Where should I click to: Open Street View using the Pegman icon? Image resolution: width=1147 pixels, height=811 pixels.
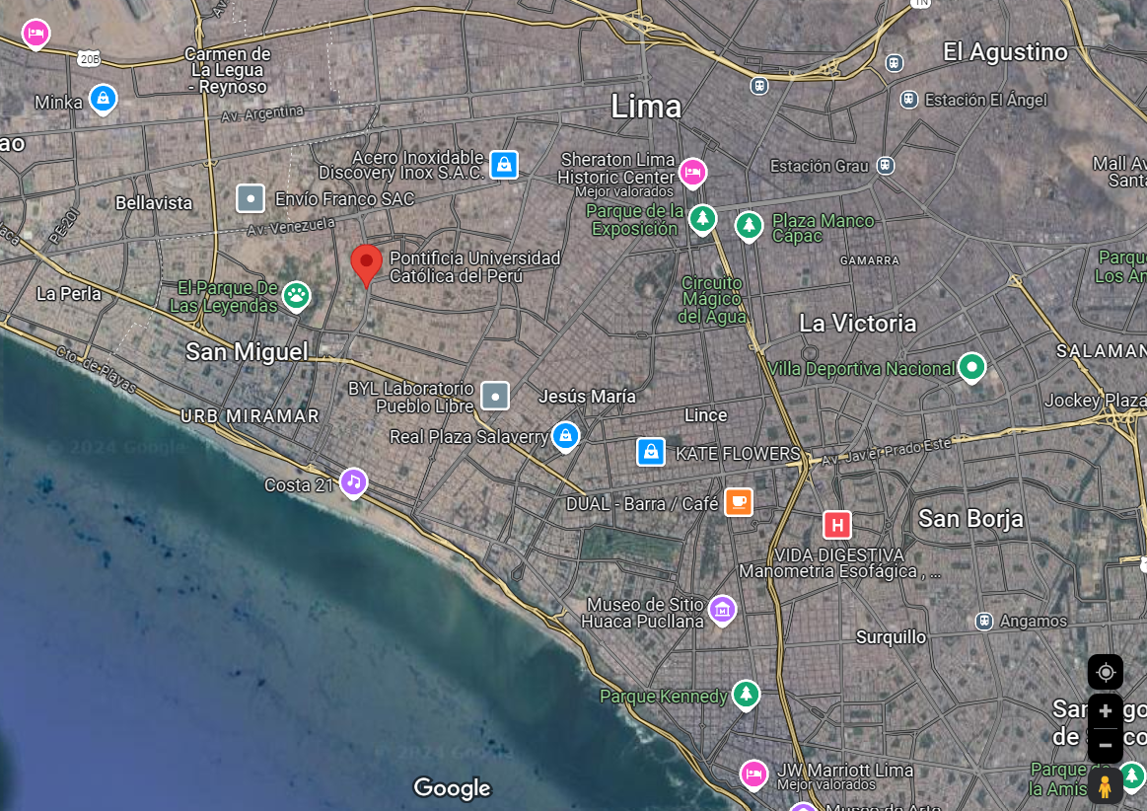1106,786
